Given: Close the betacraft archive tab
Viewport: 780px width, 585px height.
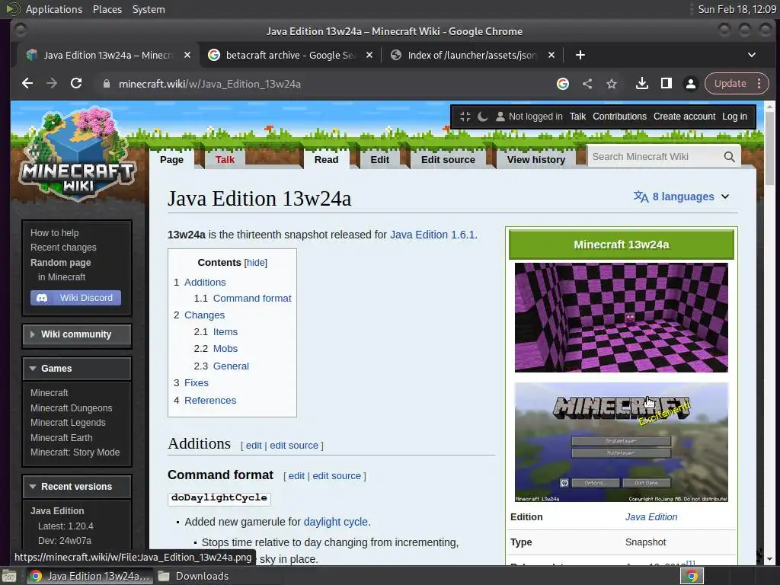Looking at the screenshot, I should (369, 55).
